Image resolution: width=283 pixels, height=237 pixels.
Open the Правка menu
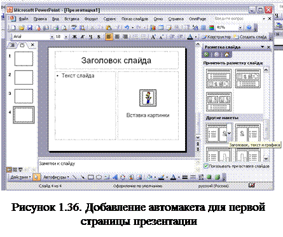40,19
